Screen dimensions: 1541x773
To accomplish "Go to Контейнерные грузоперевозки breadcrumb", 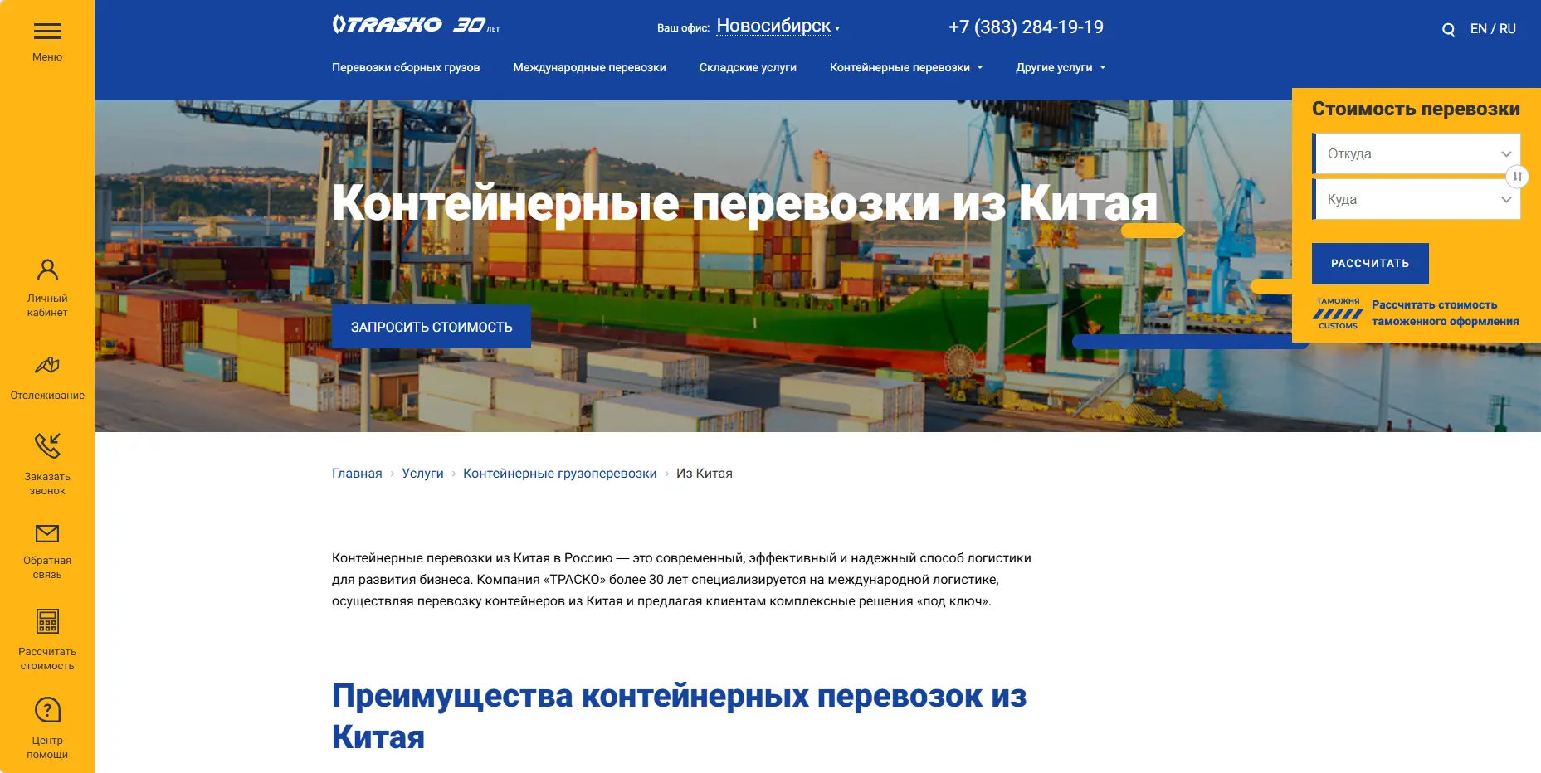I will [559, 474].
